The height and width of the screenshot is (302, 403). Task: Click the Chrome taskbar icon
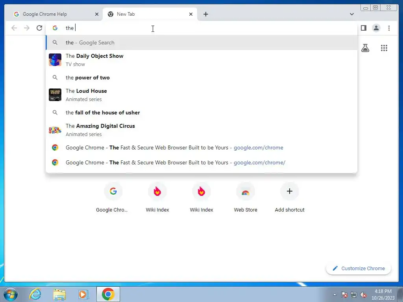point(108,294)
